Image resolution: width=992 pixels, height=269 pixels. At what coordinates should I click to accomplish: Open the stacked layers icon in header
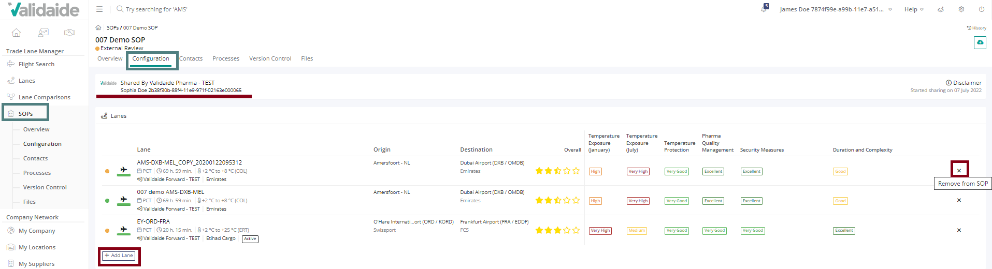click(941, 9)
